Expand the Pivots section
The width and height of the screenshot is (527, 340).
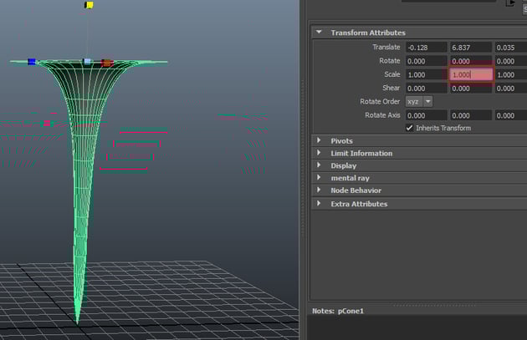(319, 141)
